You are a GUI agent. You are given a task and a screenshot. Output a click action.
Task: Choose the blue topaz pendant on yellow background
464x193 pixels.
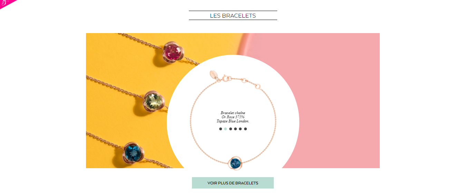(134, 152)
